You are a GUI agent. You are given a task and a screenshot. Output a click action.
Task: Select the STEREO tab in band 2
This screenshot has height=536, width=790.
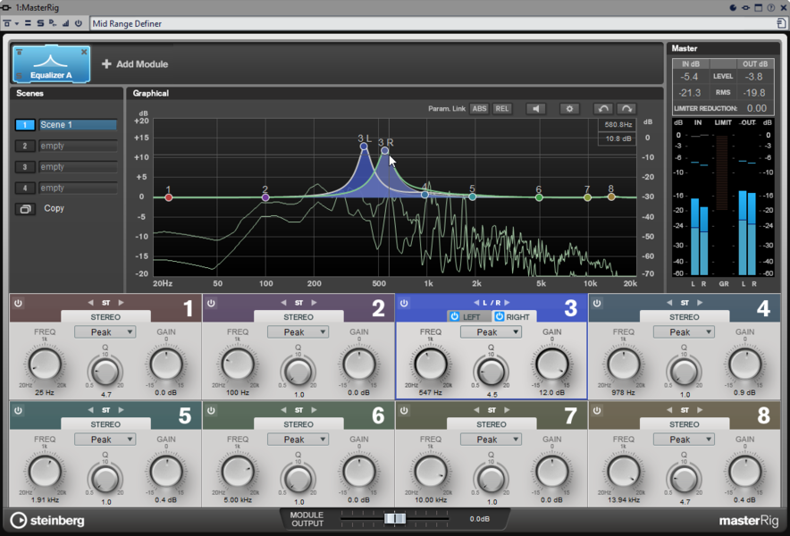(298, 317)
